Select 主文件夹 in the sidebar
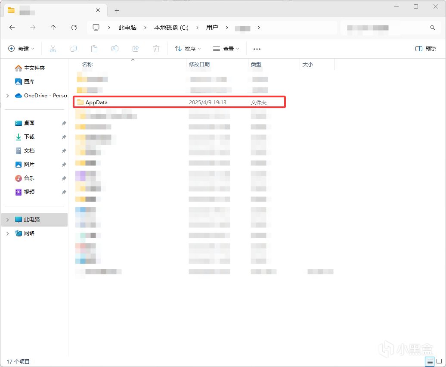446x367 pixels. click(x=34, y=68)
